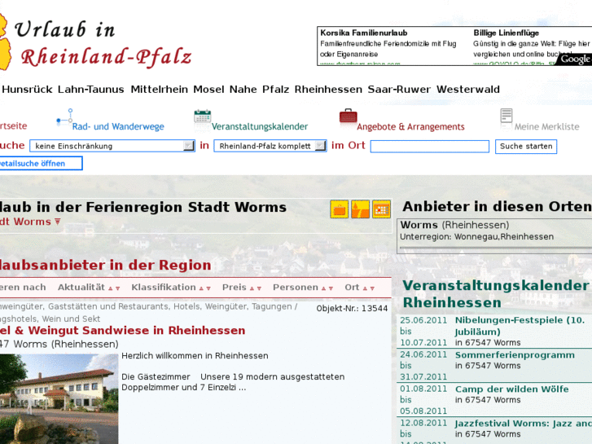Viewport: 592px width, 444px height.
Task: Sort by Klassifikation ascending arrow
Action: click(201, 288)
